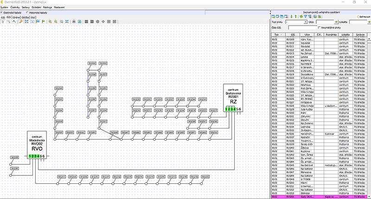Image resolution: width=371 pixels, height=199 pixels.
Task: Switch to the Online tab
Action: click(x=16, y=18)
